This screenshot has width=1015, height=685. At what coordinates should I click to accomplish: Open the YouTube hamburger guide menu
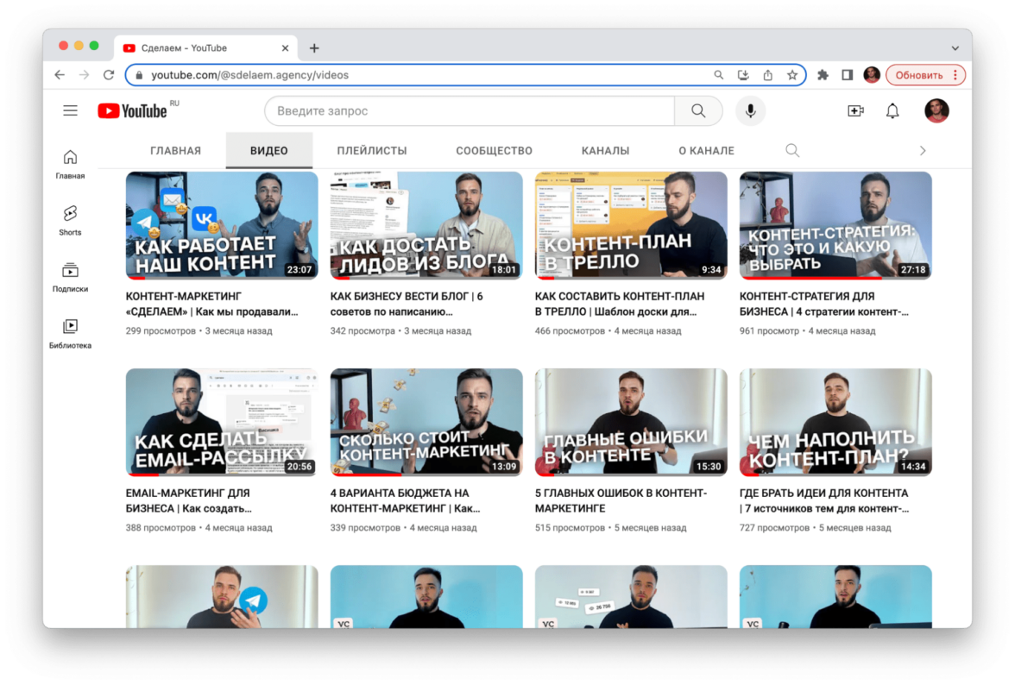pos(70,110)
